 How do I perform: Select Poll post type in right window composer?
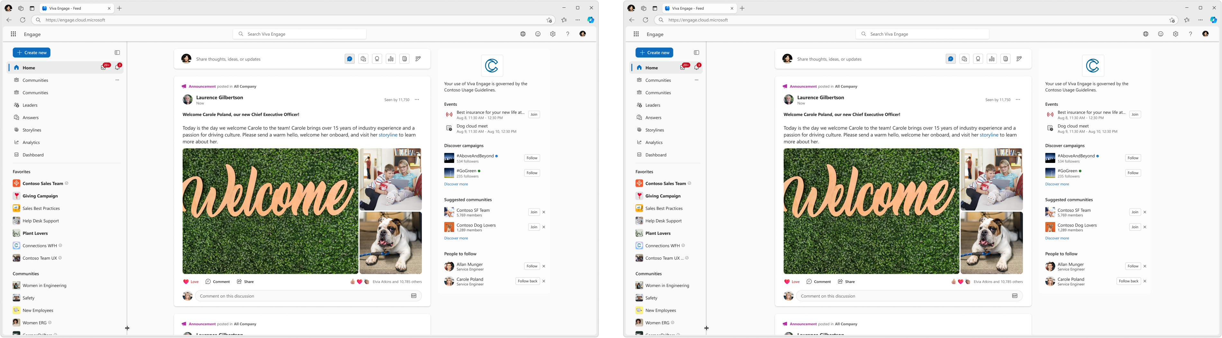(992, 59)
